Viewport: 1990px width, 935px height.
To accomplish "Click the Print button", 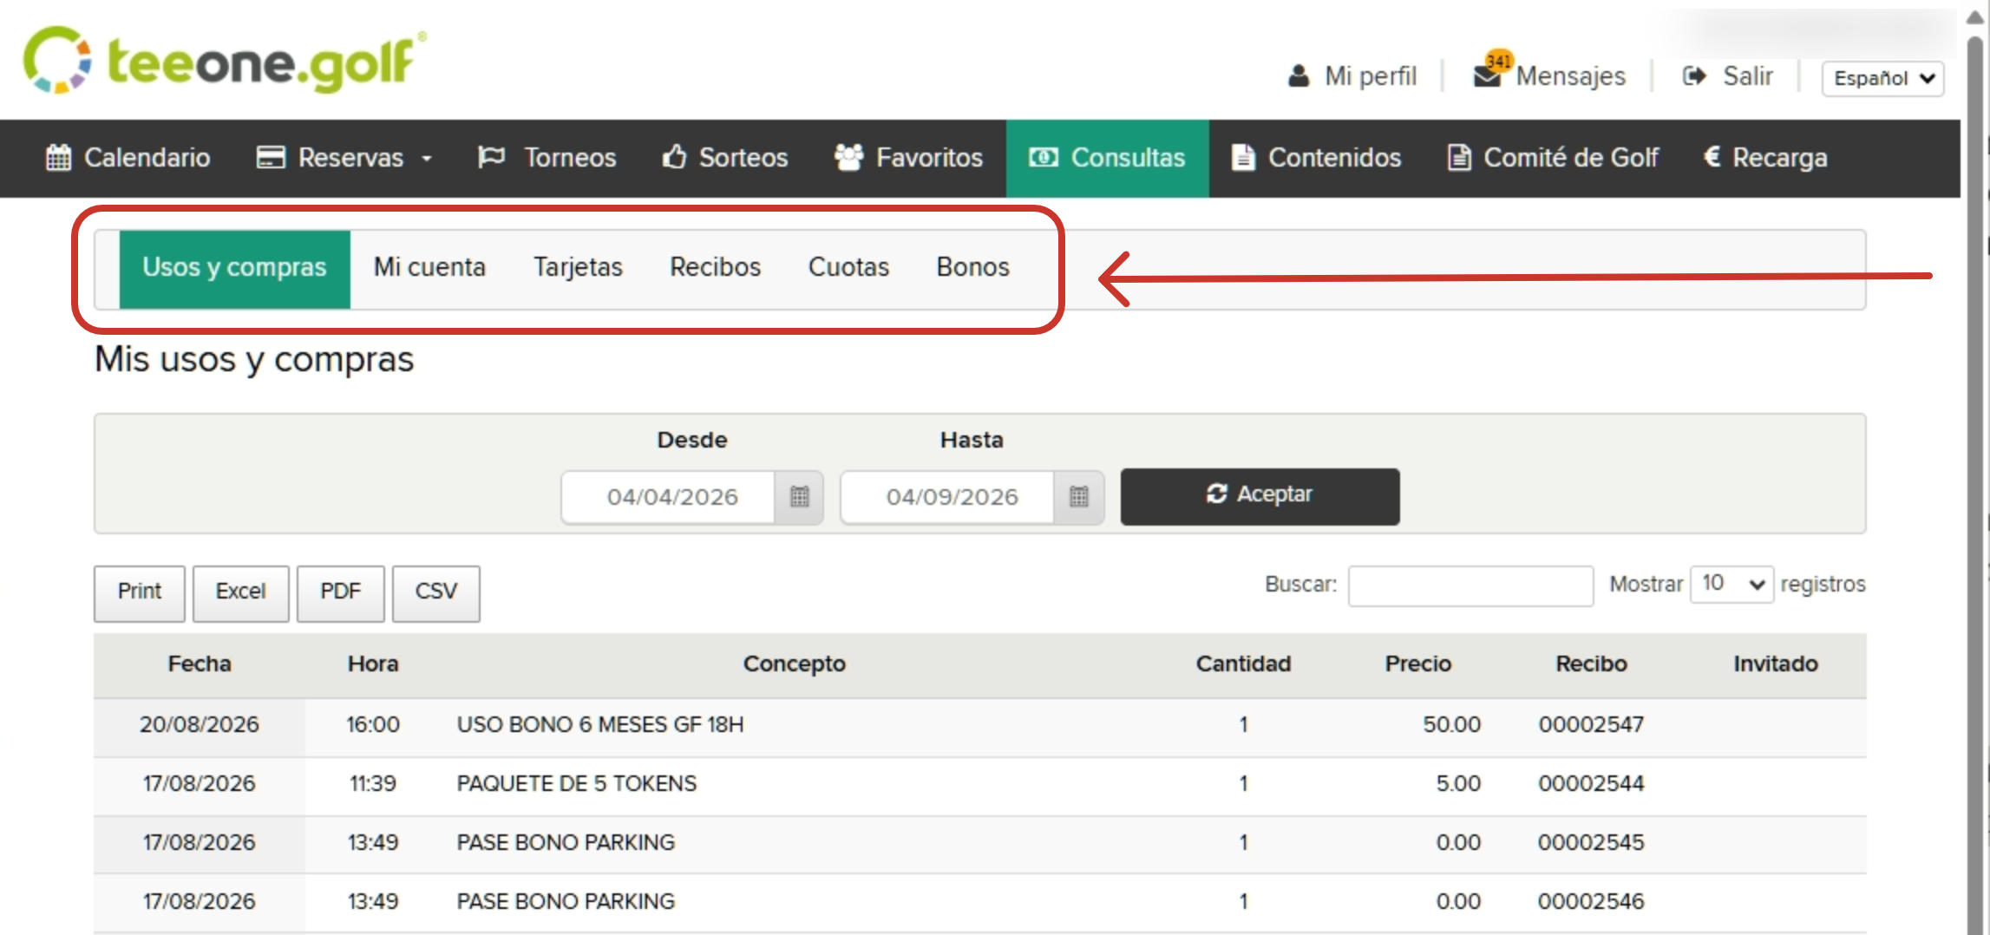I will point(140,592).
